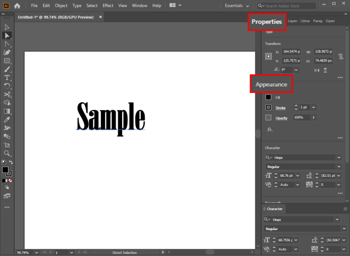Toggle constrain width and height proportions
The image size is (350, 256).
click(340, 56)
